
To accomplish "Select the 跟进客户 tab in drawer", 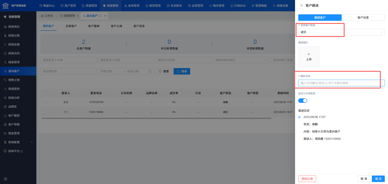I will (320, 18).
